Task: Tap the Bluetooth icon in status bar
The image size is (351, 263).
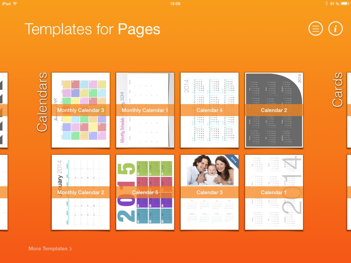Action: point(326,3)
